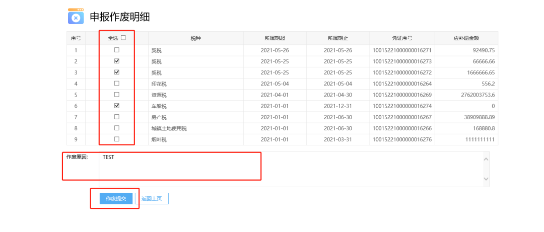The height and width of the screenshot is (232, 544).
Task: Click the amount 168880.8
Action: click(485, 128)
